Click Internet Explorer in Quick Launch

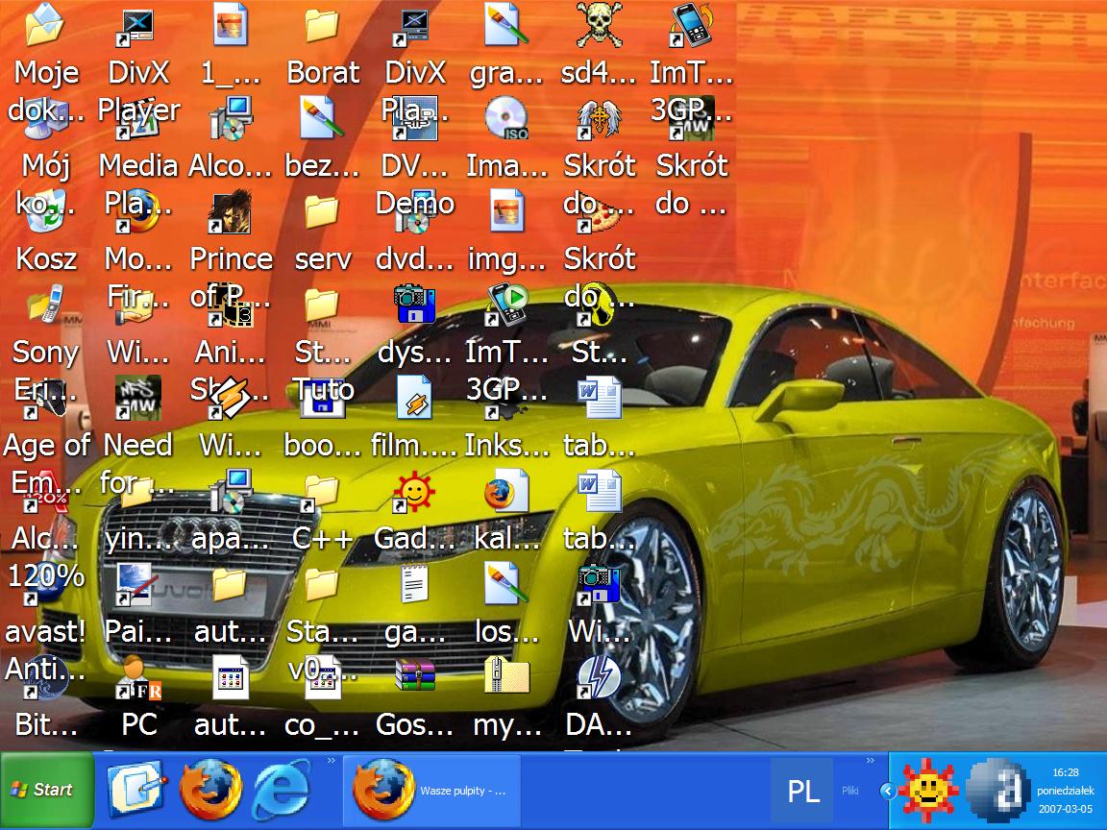click(x=283, y=790)
